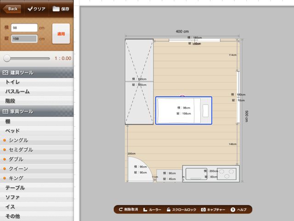Focus the 縦 length input field
The height and width of the screenshot is (221, 294).
click(24, 39)
